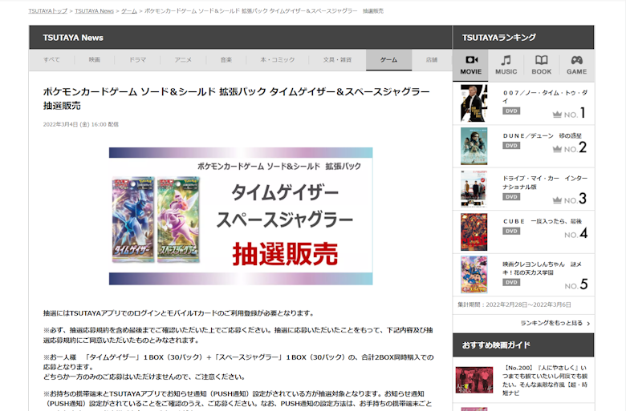This screenshot has width=626, height=411.
Task: Click the article headline ポケモンカードゲーム ソード&シールド
Action: pos(236,99)
